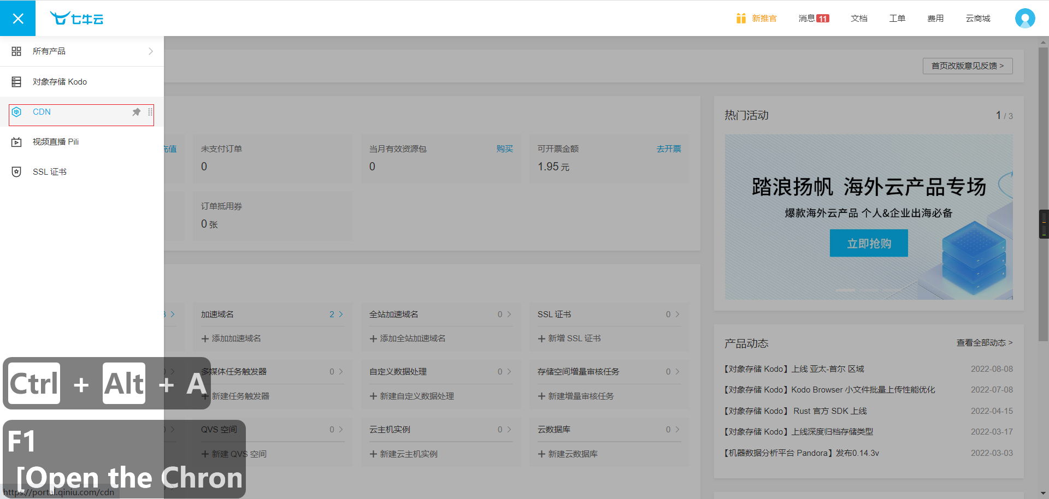Open 视频直播 Pili menu item
The image size is (1049, 499).
pyautogui.click(x=82, y=142)
